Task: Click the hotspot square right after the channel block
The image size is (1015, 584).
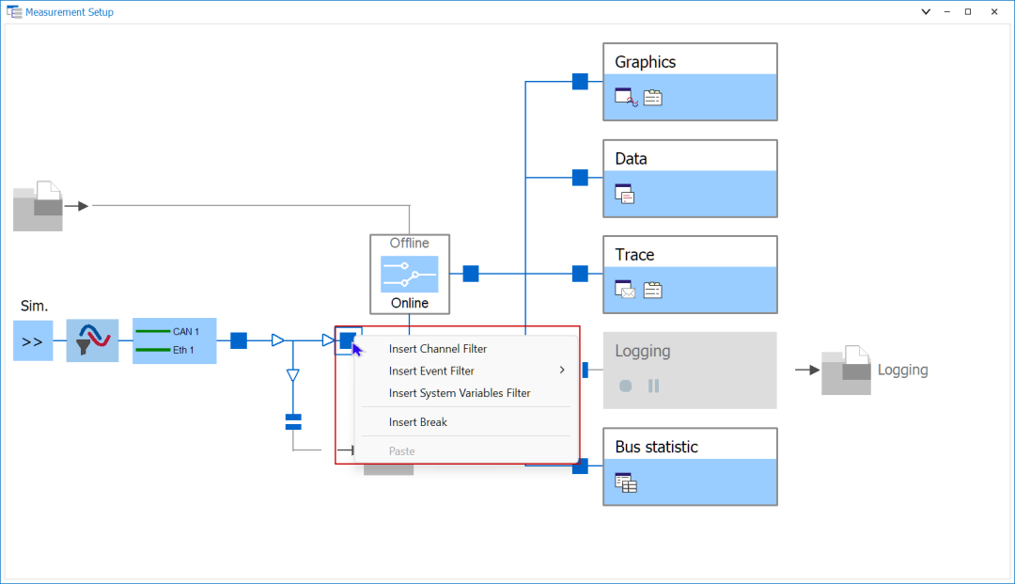Action: 239,339
